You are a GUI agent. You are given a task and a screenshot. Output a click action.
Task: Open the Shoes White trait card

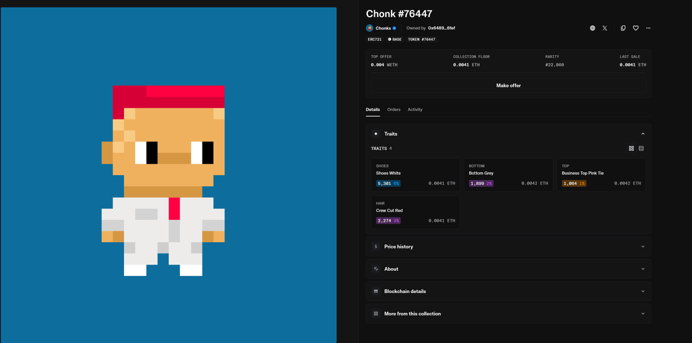click(416, 175)
